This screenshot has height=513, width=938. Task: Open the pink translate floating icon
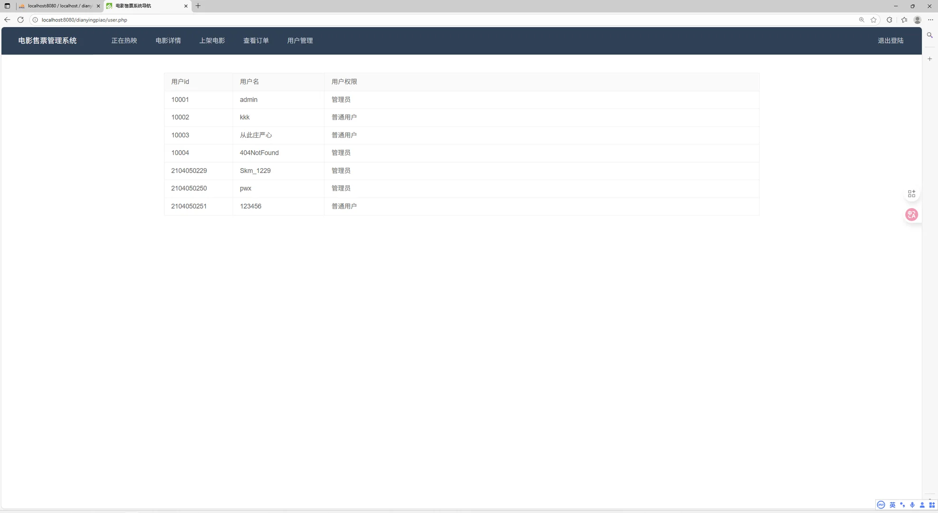pyautogui.click(x=911, y=214)
